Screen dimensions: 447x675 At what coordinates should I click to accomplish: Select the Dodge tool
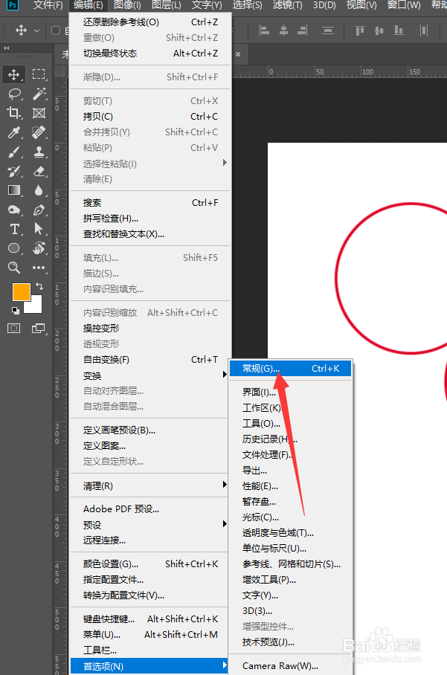[14, 210]
